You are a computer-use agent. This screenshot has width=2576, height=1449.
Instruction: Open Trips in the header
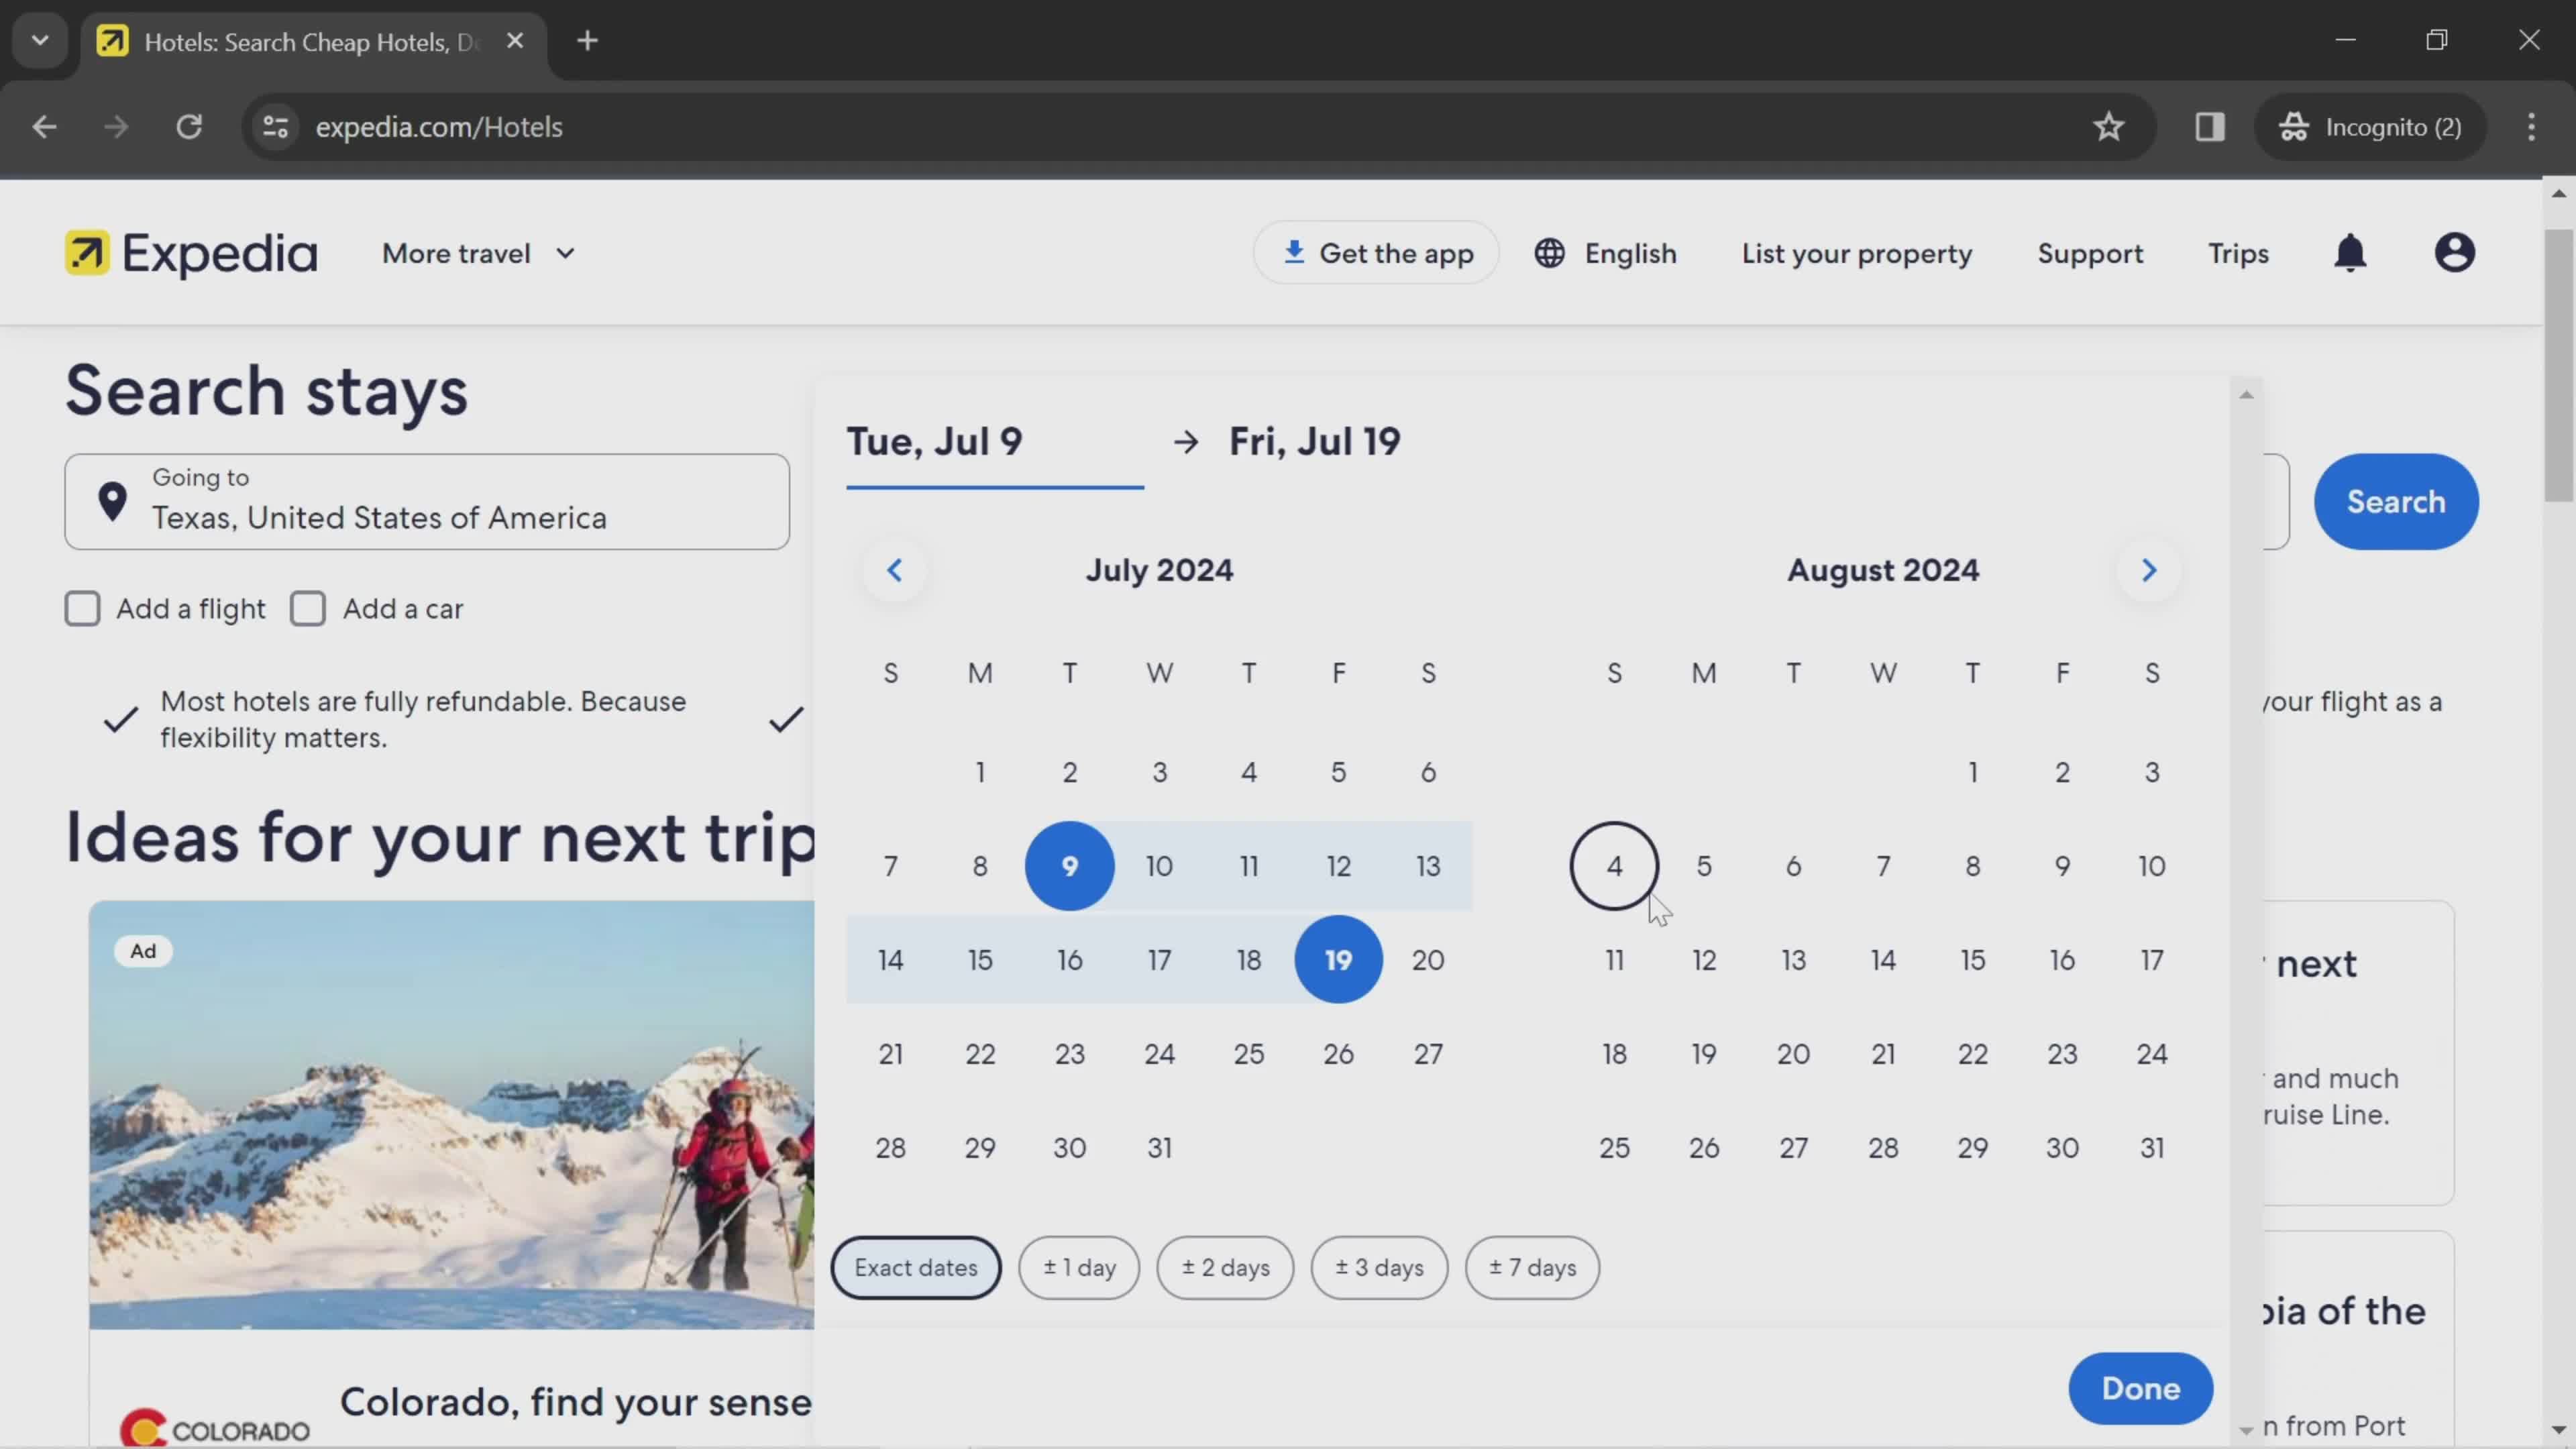click(2238, 254)
